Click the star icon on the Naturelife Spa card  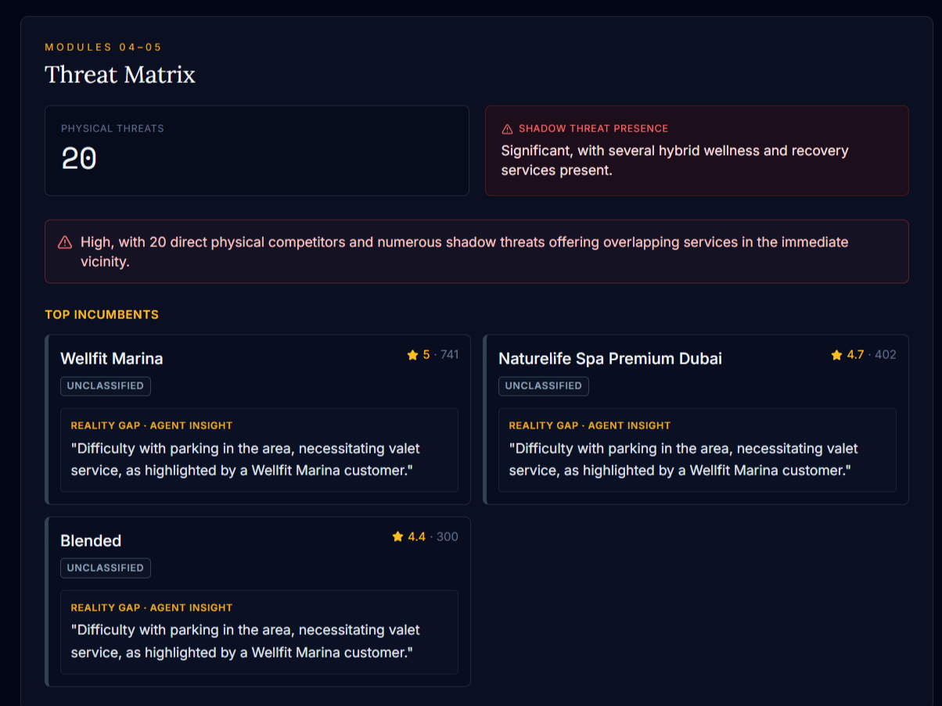[836, 355]
